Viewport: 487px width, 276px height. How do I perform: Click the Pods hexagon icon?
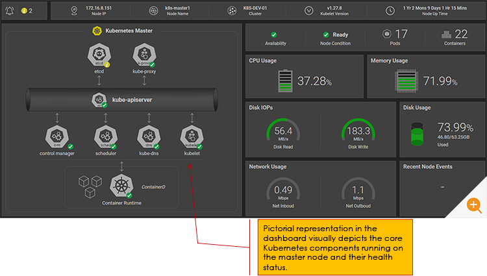(x=387, y=34)
